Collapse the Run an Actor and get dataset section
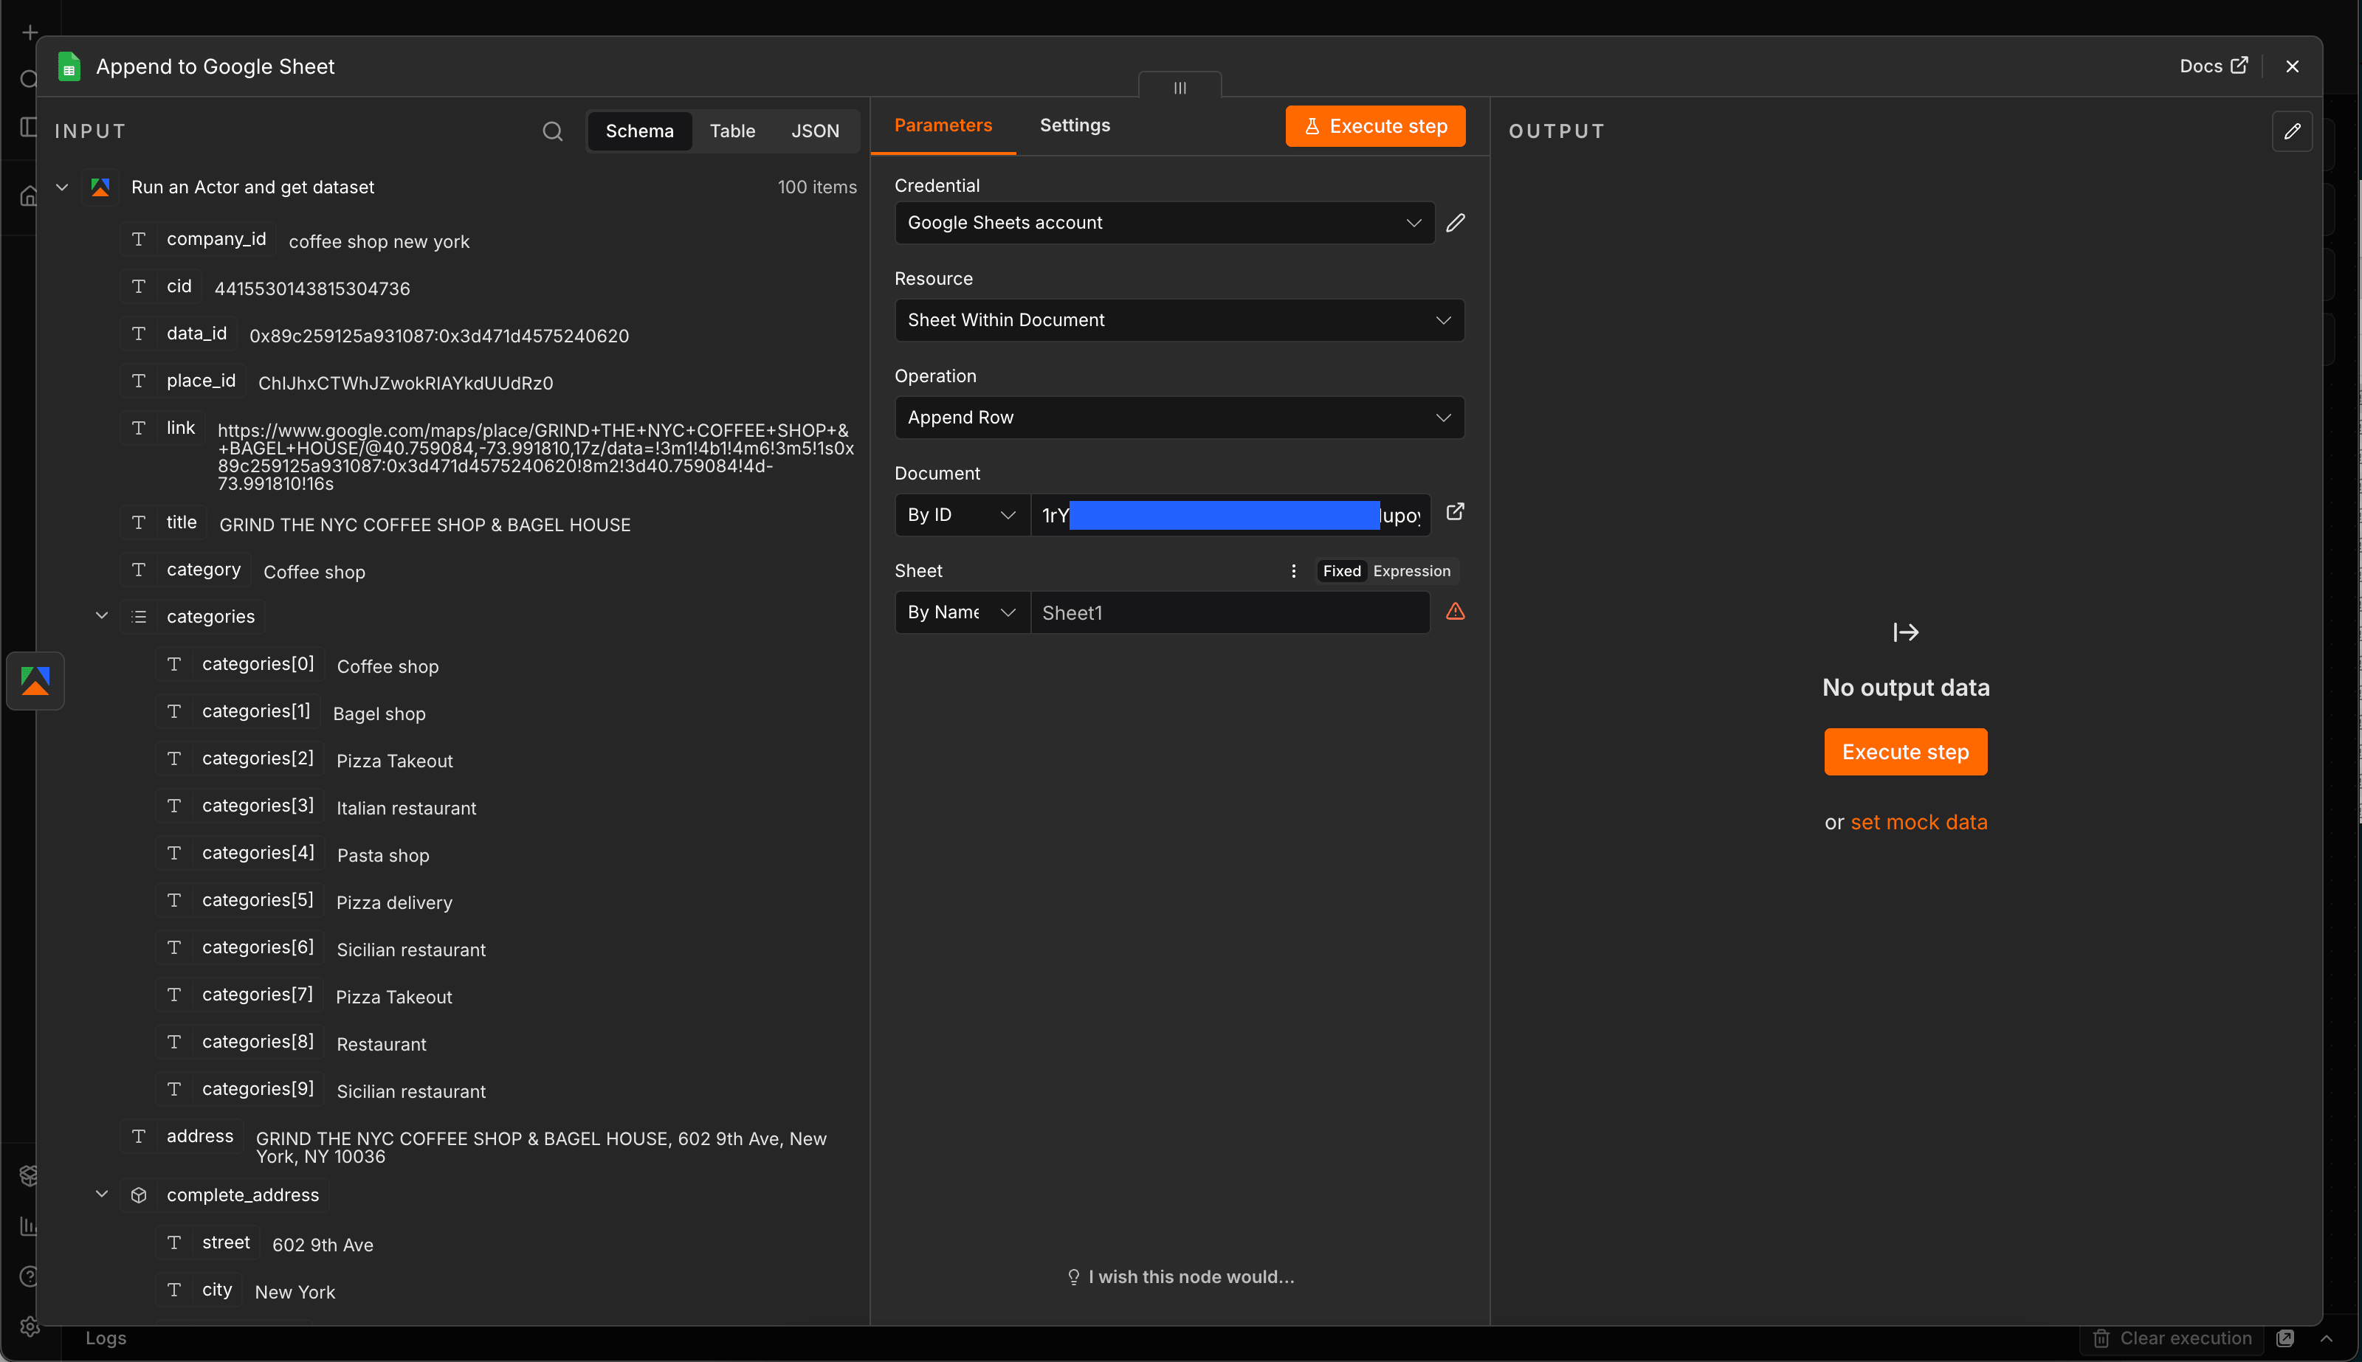2362x1362 pixels. point(62,187)
